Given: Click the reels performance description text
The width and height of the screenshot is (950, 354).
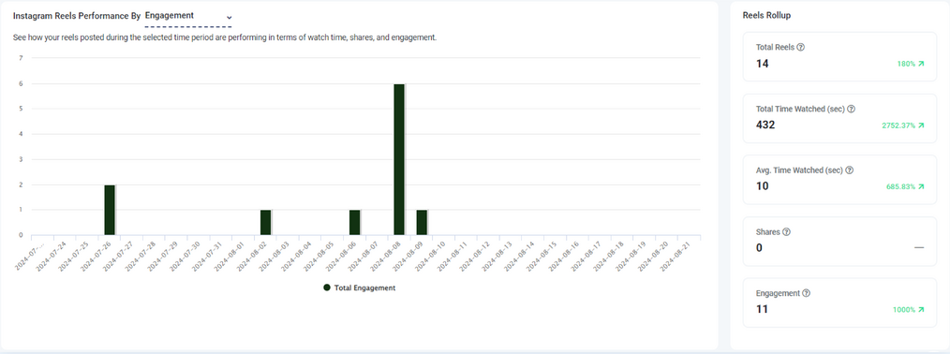Looking at the screenshot, I should [225, 37].
